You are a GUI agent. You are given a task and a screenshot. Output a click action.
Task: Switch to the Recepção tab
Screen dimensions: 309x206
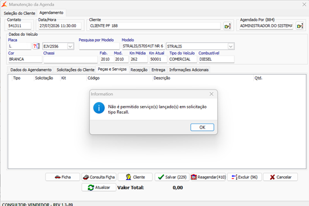click(x=139, y=70)
